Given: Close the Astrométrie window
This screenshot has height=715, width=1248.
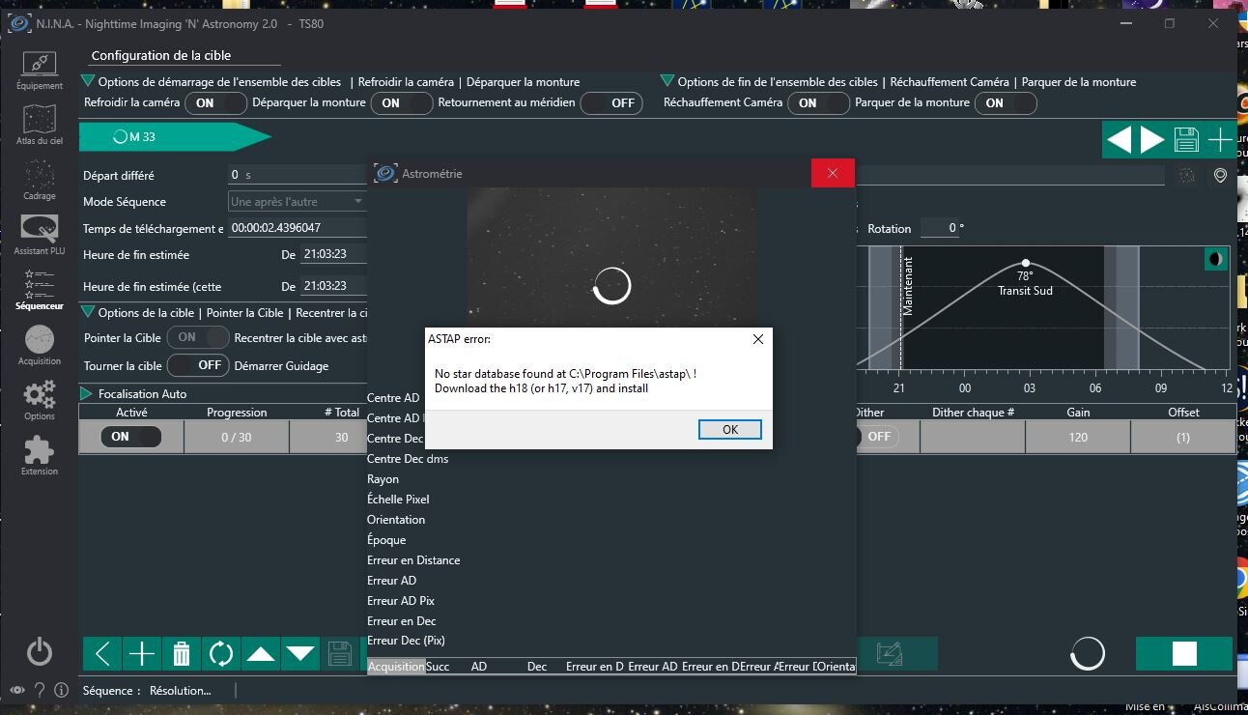Looking at the screenshot, I should coord(833,173).
